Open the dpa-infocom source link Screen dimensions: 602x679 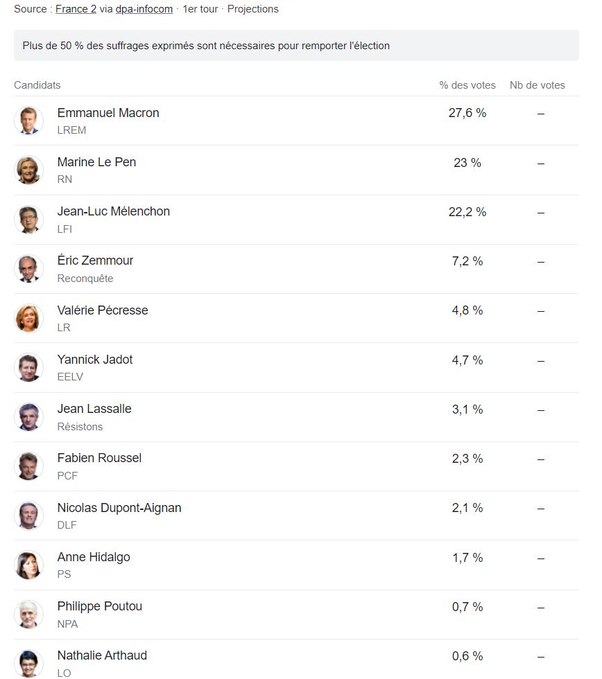click(144, 9)
